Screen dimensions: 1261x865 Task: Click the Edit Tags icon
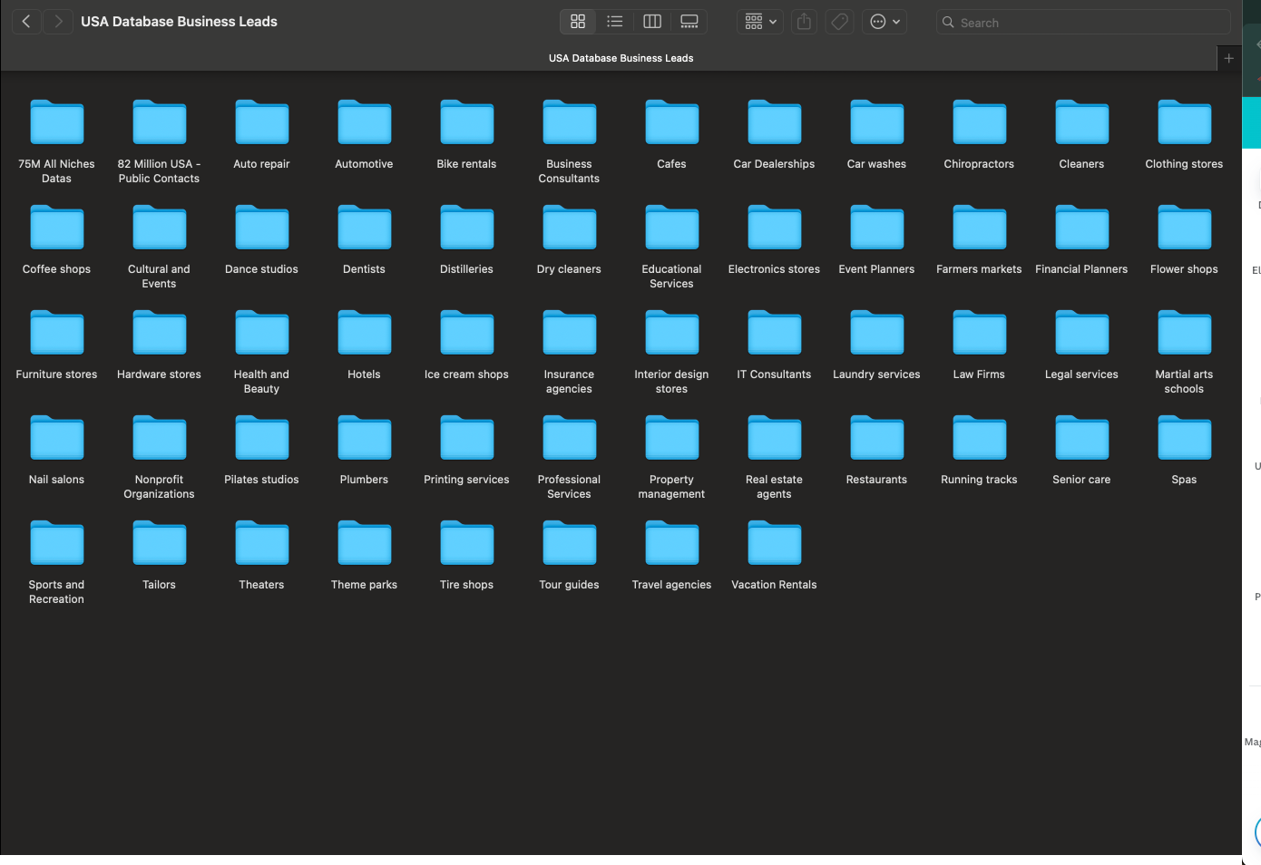click(x=838, y=21)
